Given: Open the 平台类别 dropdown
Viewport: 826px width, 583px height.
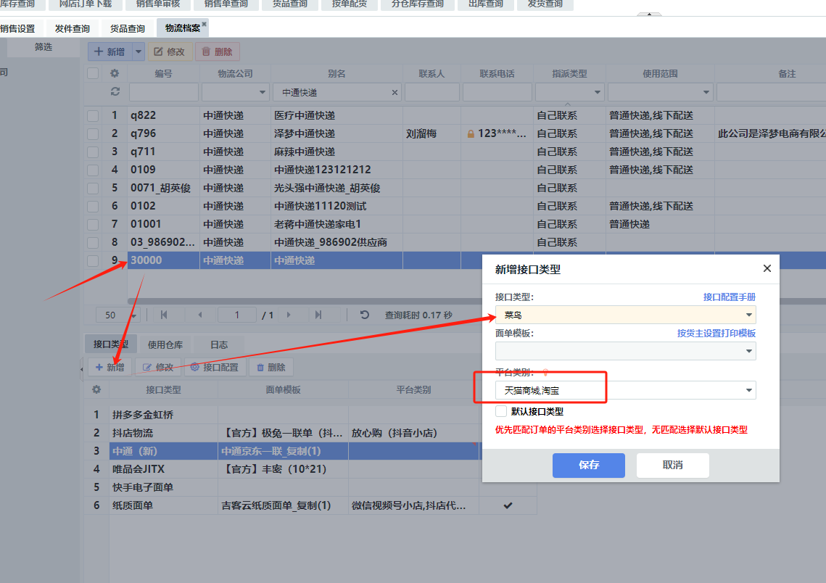Looking at the screenshot, I should point(748,390).
